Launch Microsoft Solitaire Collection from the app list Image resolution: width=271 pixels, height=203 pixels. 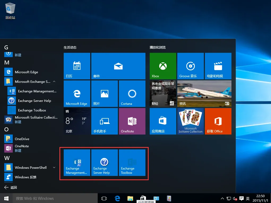point(31,120)
